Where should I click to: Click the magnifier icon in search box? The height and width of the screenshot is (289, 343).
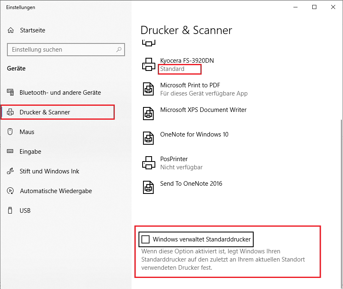tap(119, 50)
